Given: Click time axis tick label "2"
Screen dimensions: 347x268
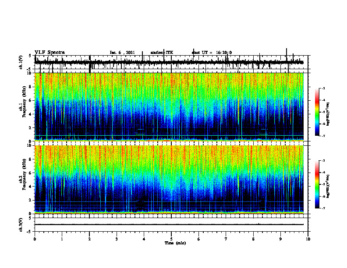Looking at the screenshot, I should click(89, 239).
